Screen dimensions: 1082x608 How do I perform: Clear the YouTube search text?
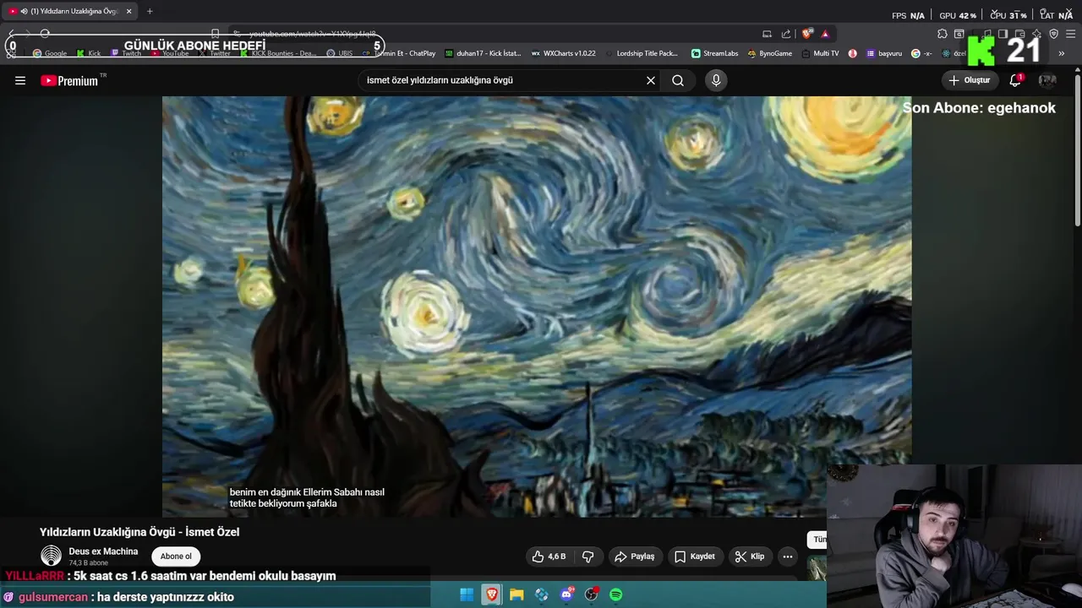[651, 80]
